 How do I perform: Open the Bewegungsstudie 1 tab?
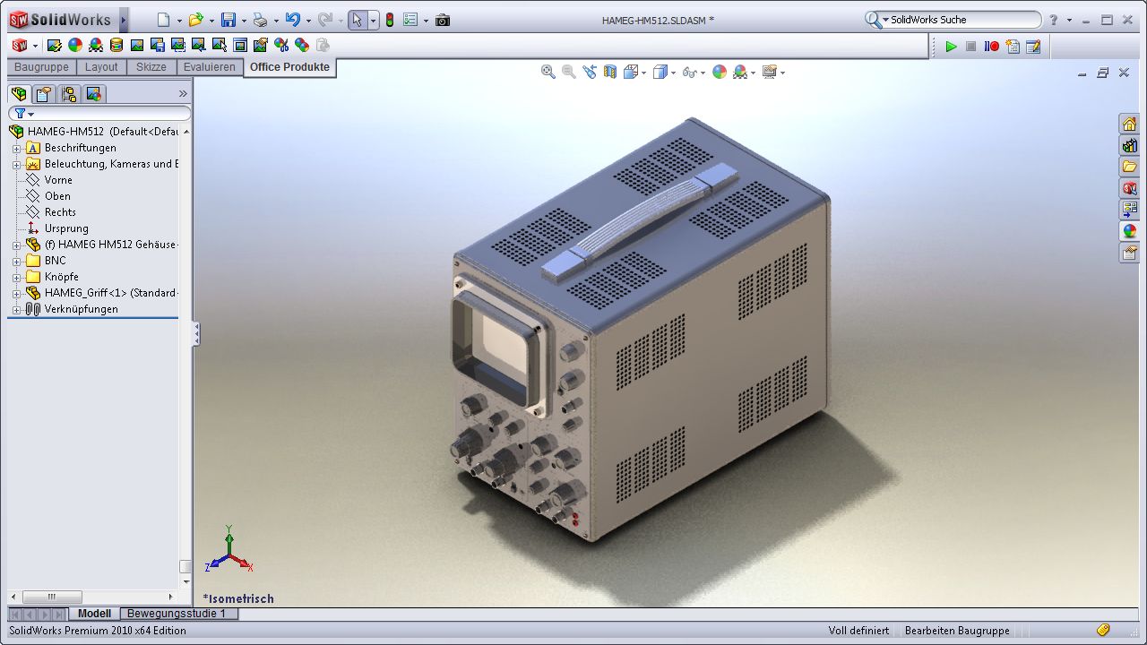(x=178, y=614)
